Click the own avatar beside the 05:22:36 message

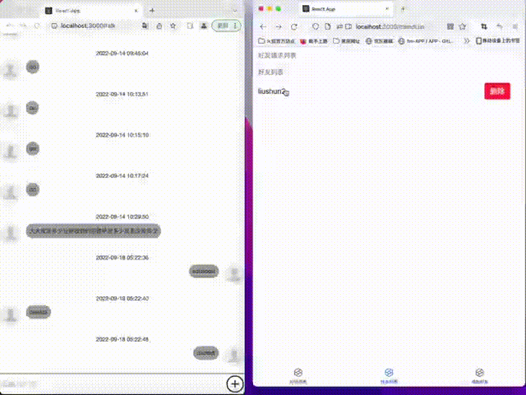click(233, 275)
